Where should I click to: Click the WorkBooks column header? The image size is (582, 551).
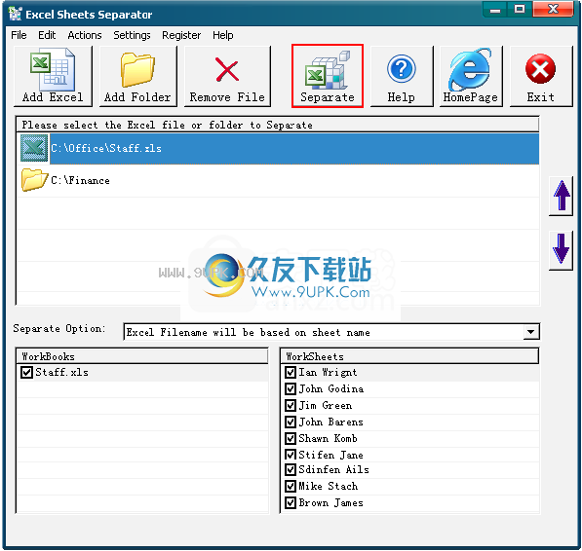click(x=142, y=356)
